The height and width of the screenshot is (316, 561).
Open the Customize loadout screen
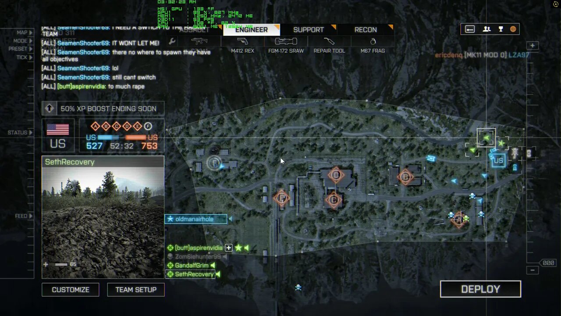point(71,290)
